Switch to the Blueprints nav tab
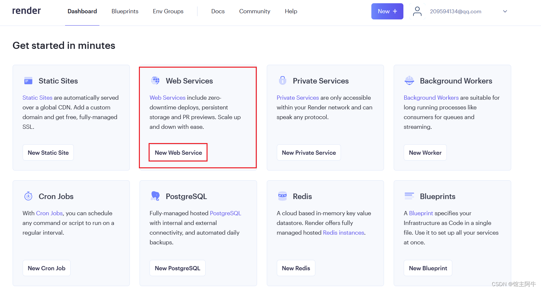Viewport: 541px width, 290px height. pos(125,11)
